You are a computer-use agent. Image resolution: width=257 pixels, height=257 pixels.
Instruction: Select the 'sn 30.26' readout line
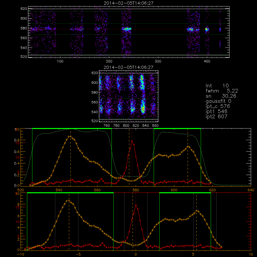pyautogui.click(x=221, y=96)
